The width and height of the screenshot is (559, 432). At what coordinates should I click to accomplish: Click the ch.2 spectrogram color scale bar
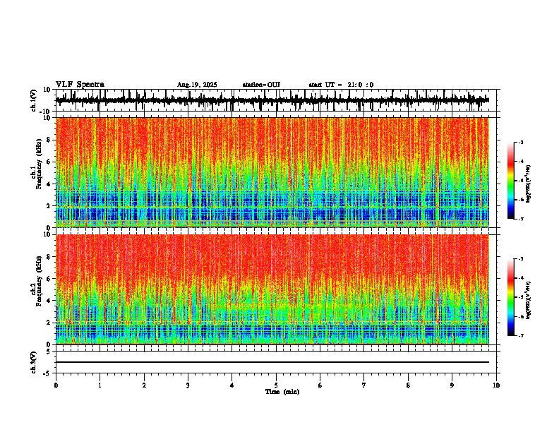(511, 297)
